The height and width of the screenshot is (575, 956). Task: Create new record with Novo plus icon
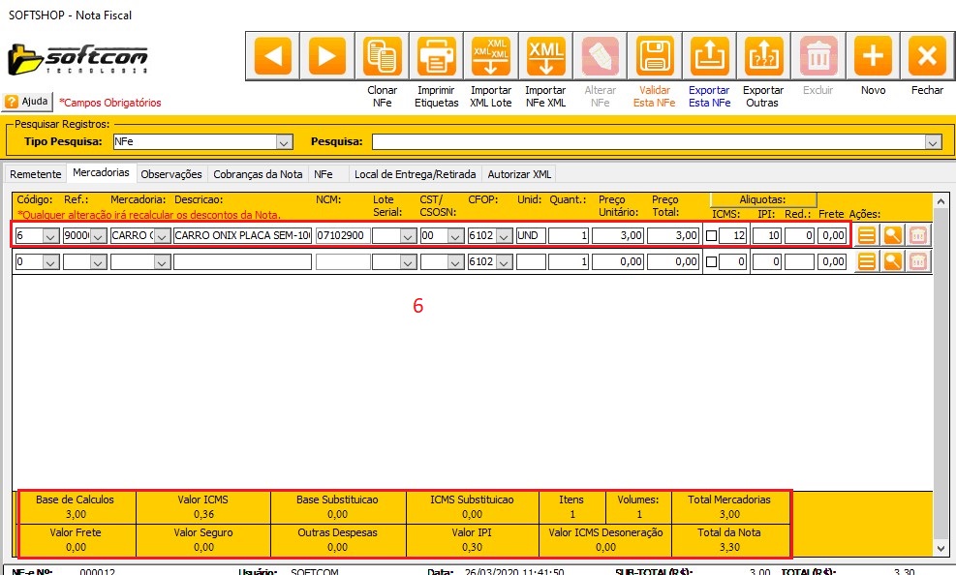click(873, 56)
